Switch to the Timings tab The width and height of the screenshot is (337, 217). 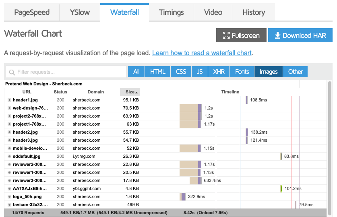[x=171, y=12]
